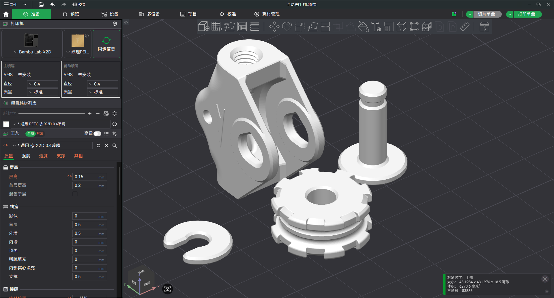Switch process scope to 对象
Screen dimensions: 554x298
(x=40, y=134)
